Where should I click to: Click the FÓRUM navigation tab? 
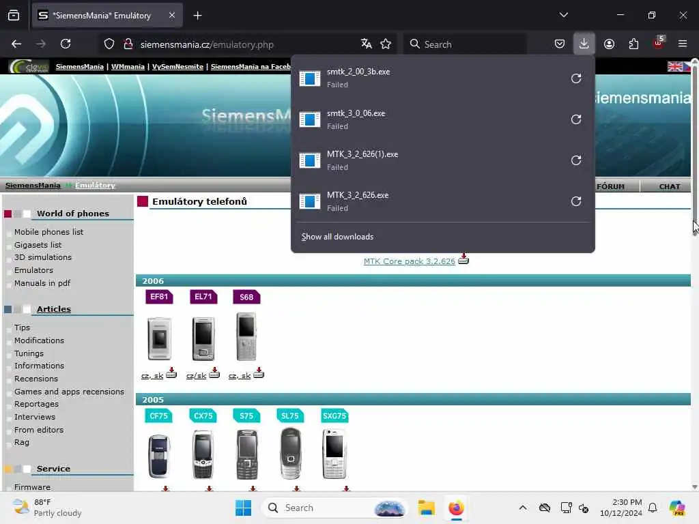(x=611, y=186)
